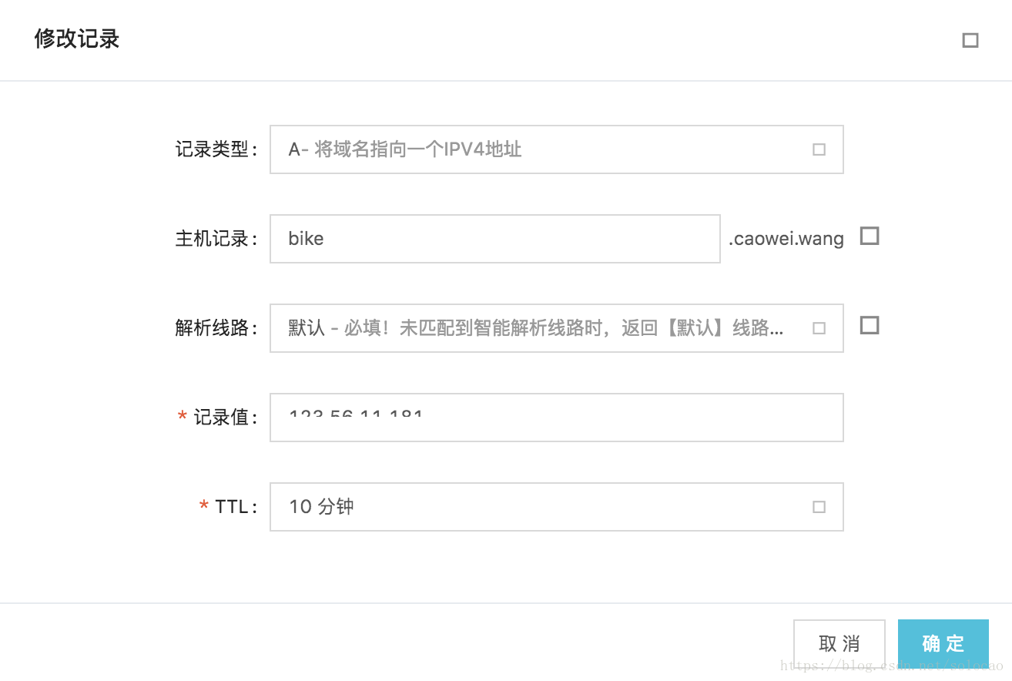Viewport: 1012px width, 681px height.
Task: Click the required TTL label
Action: (228, 507)
